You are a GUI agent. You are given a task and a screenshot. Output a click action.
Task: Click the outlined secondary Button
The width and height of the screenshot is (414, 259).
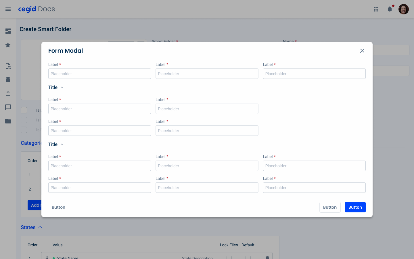tap(330, 207)
